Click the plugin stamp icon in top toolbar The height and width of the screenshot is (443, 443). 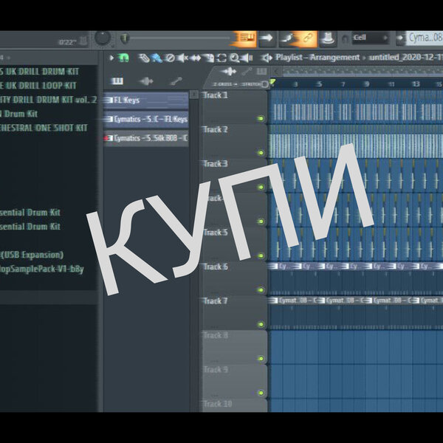pyautogui.click(x=329, y=38)
